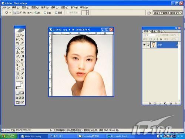Select the Path Selection tool

[x=18, y=65]
